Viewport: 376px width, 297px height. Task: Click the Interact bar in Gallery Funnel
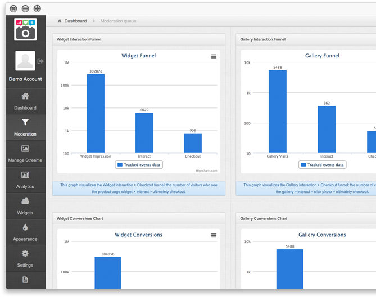327,129
